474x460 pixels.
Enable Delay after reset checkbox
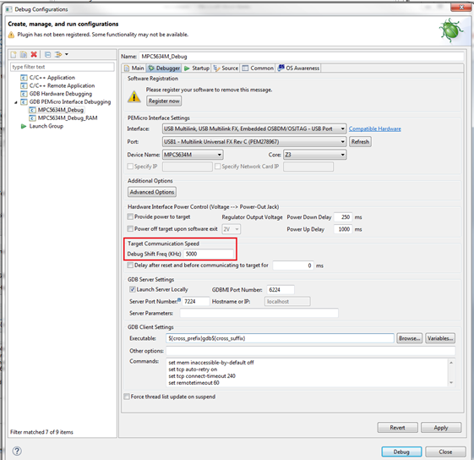[130, 266]
